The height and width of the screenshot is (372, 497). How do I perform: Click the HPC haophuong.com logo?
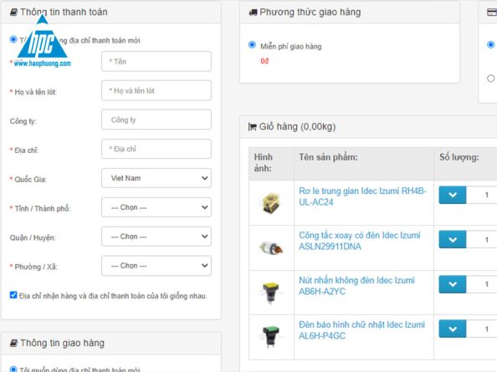click(x=42, y=41)
